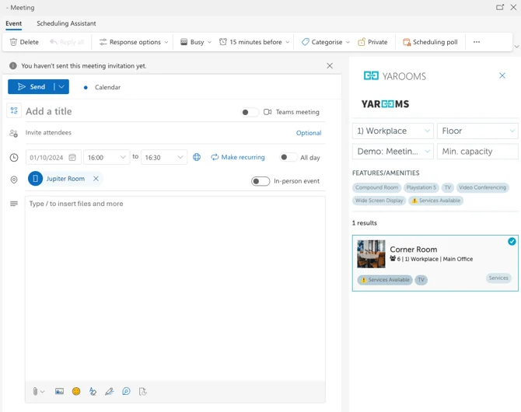Screen dimensions: 521x412
Task: Click the Calendar selector label
Action: click(x=107, y=87)
